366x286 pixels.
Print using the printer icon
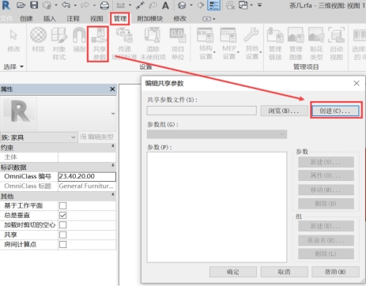[104, 6]
